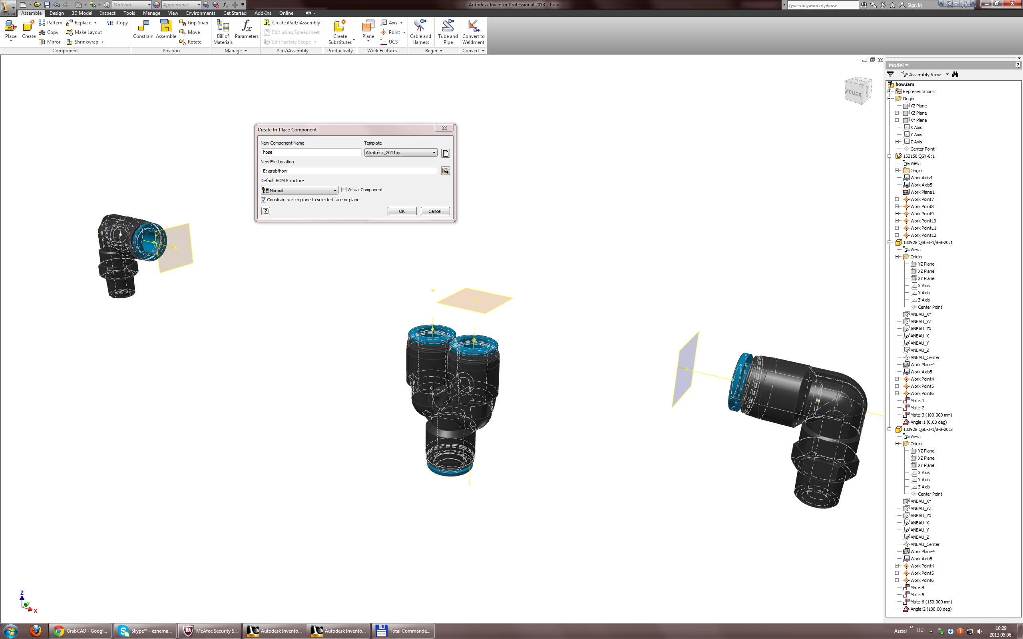Open the Template dropdown list

click(x=434, y=153)
